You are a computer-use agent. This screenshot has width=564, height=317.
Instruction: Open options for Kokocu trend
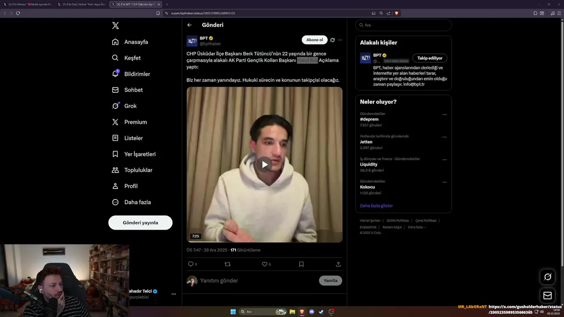pos(444,182)
